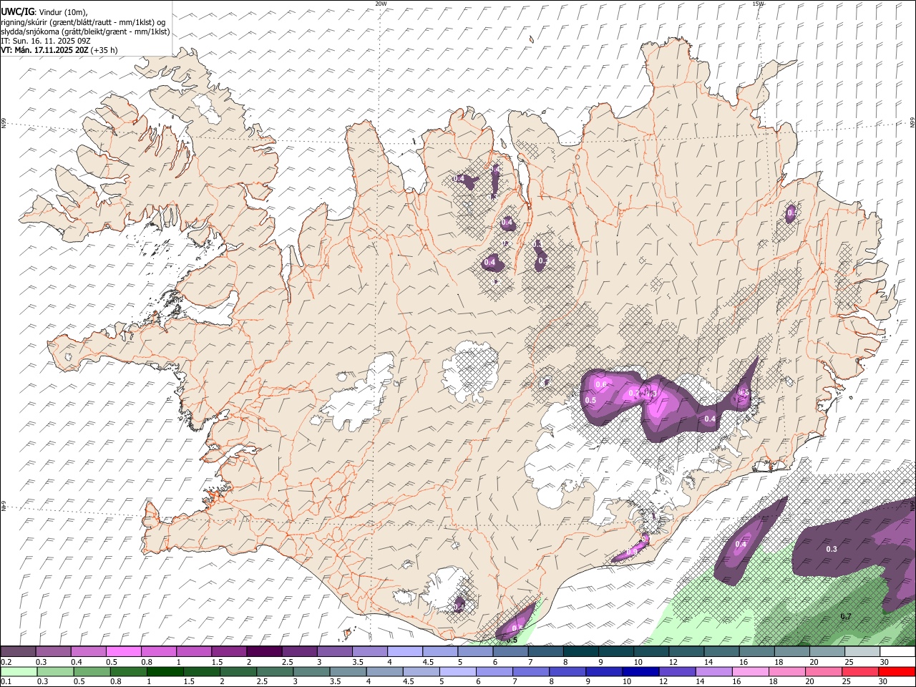Select the 0.5–0.8 green swatch in lower legend
The width and height of the screenshot is (916, 687).
(92, 672)
